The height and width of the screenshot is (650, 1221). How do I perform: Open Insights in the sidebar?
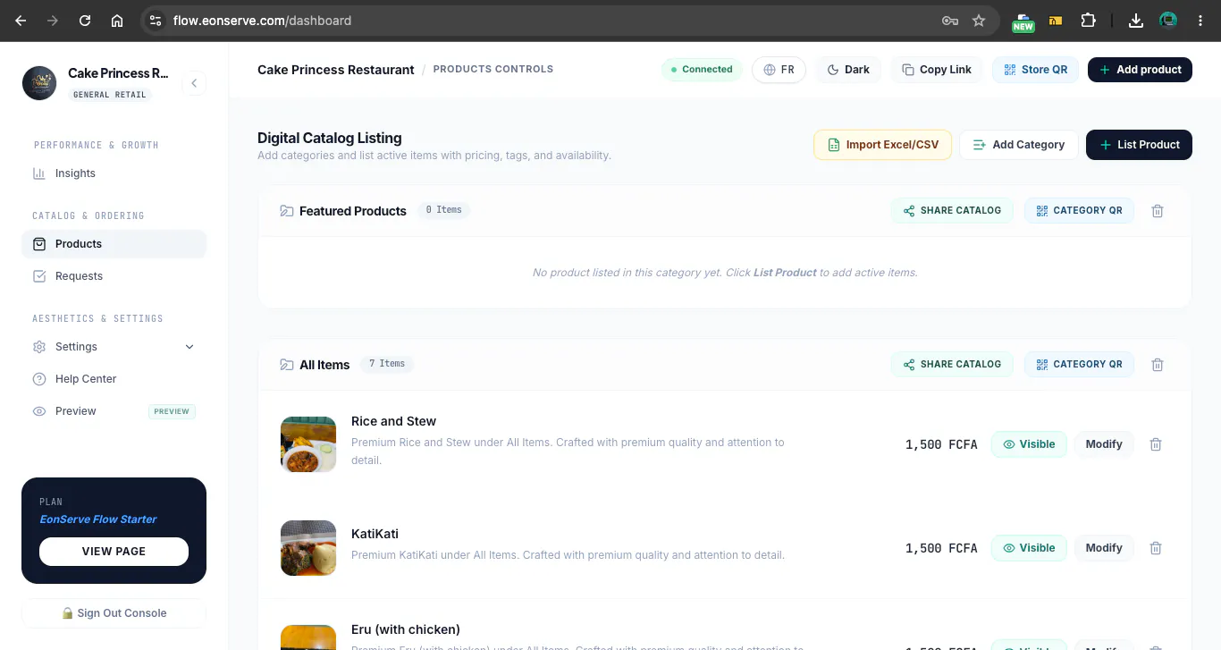(114, 173)
